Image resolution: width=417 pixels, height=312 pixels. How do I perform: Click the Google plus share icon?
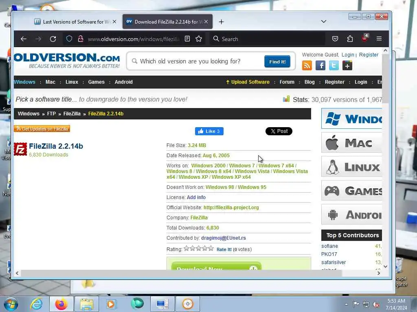click(x=347, y=65)
